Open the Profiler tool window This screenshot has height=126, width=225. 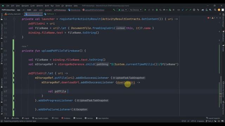point(15,118)
